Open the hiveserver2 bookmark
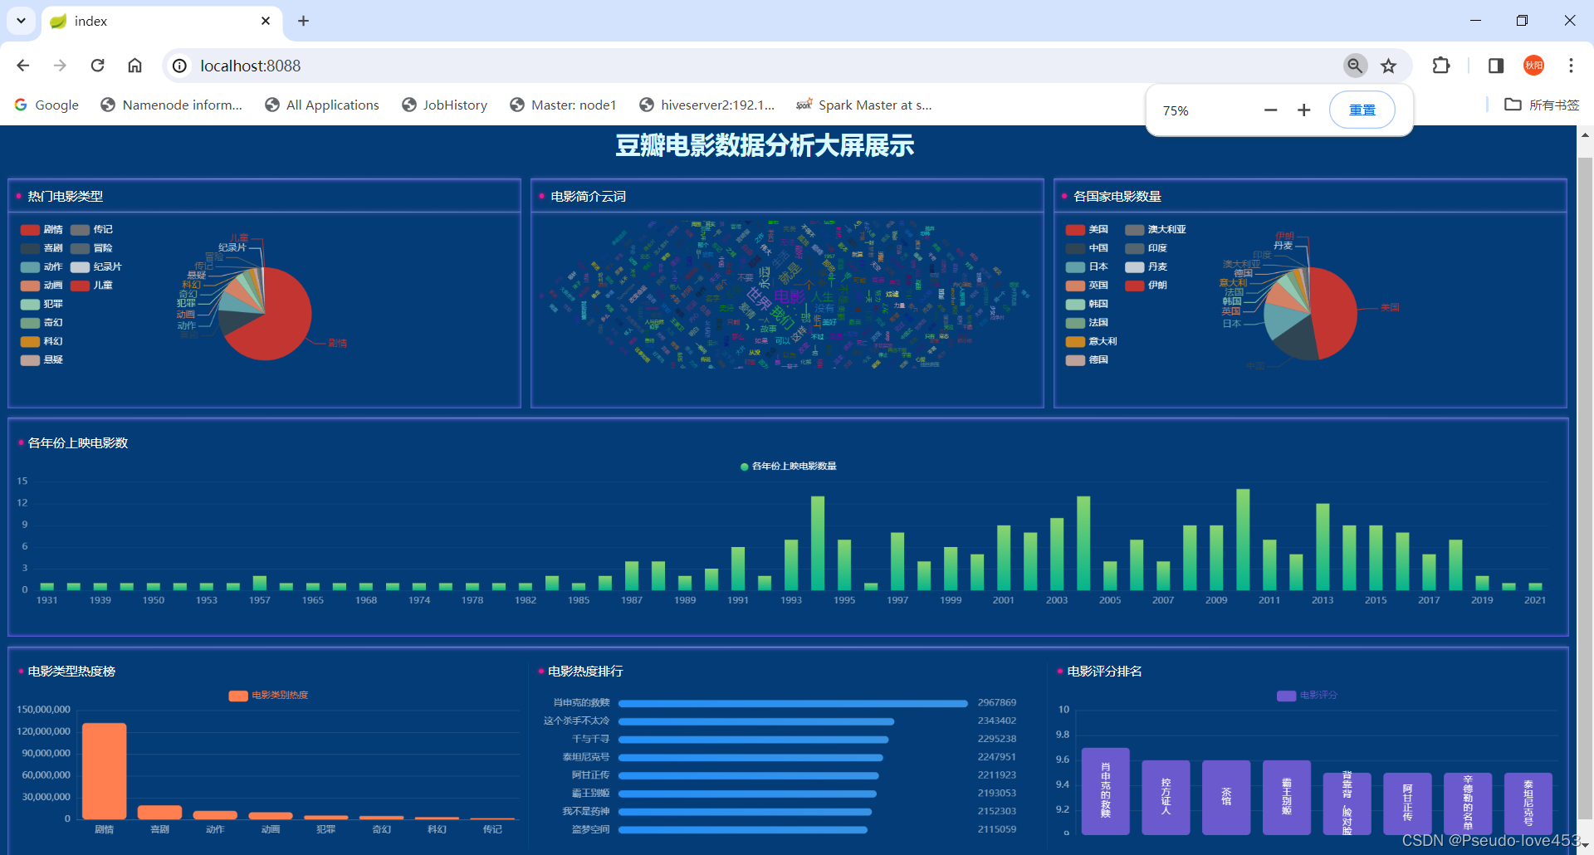Image resolution: width=1594 pixels, height=855 pixels. tap(707, 105)
